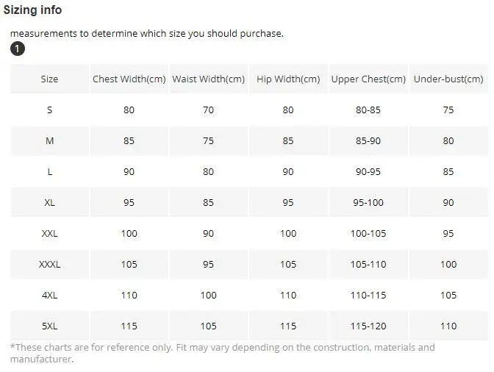Click the measurements instruction text

coord(147,33)
